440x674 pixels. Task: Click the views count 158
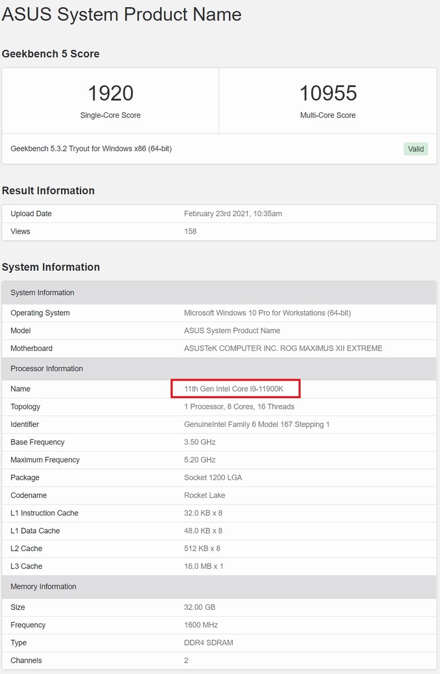coord(190,231)
